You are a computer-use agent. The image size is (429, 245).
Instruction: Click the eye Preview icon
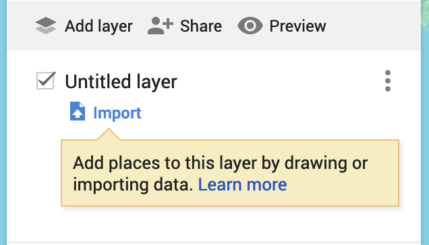click(250, 26)
